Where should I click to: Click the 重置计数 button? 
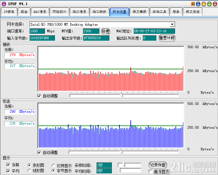click(x=167, y=38)
